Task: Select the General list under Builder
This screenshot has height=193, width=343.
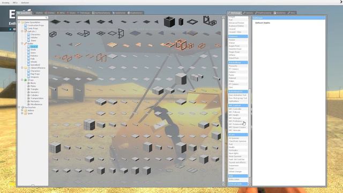Action: pyautogui.click(x=34, y=47)
